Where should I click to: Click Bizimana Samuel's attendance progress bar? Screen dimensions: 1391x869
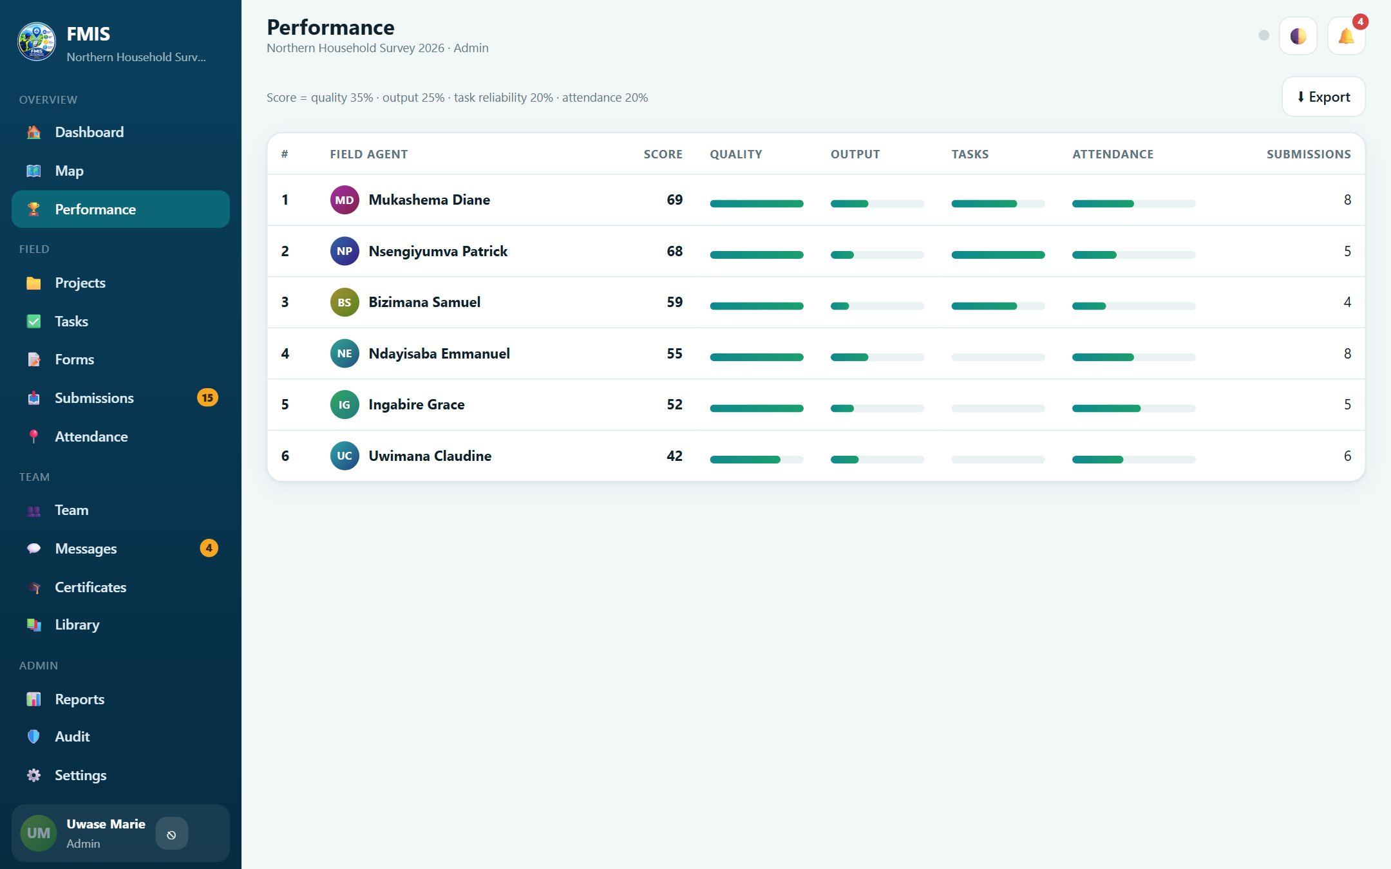coord(1133,306)
